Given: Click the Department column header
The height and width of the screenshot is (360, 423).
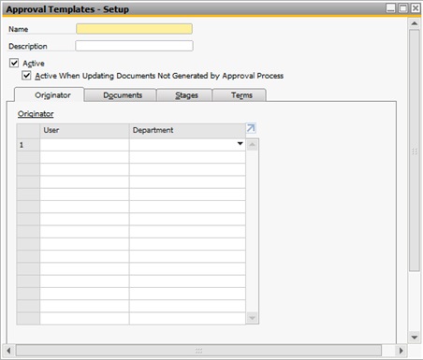Looking at the screenshot, I should (187, 130).
